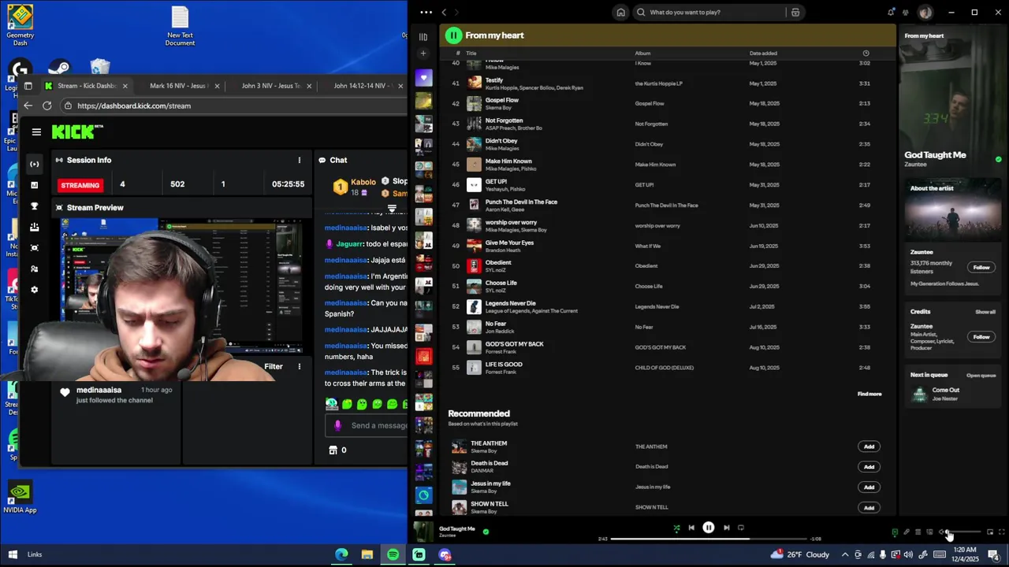Skip to previous track
The image size is (1009, 567).
pyautogui.click(x=691, y=528)
